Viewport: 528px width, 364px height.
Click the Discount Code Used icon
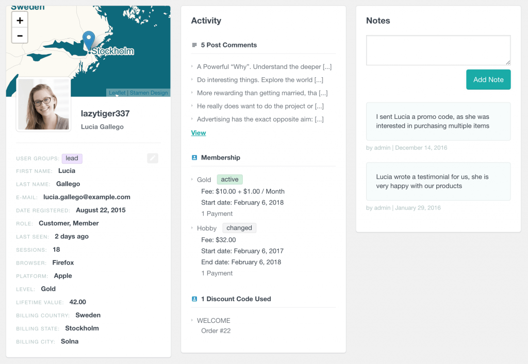(194, 299)
